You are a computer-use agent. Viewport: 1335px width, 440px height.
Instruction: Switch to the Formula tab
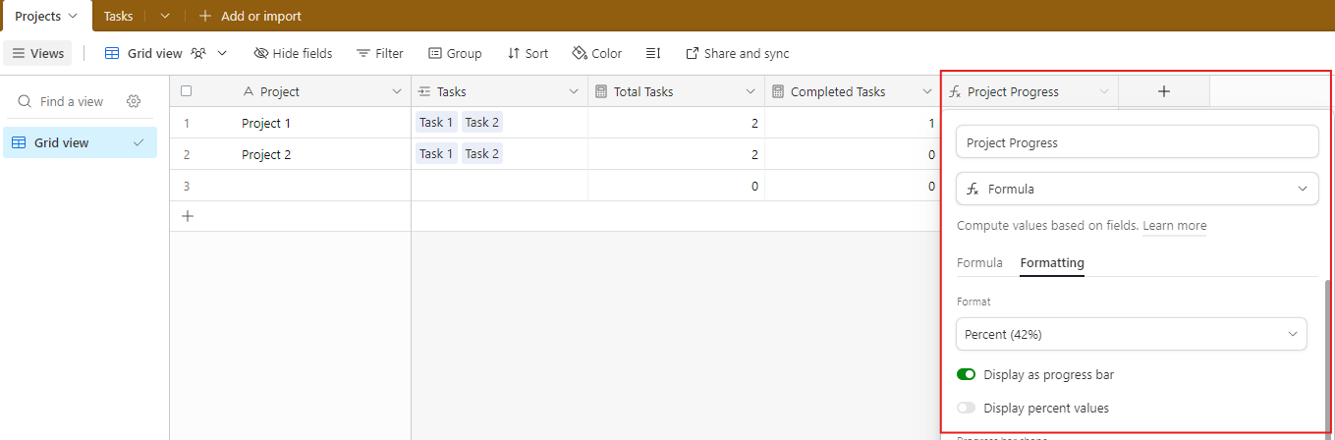979,263
